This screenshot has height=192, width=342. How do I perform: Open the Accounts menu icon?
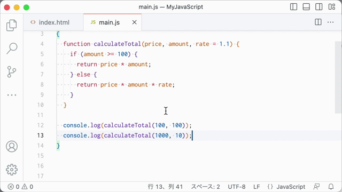click(x=12, y=146)
